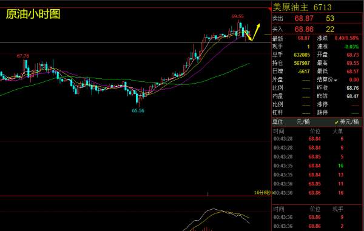Click the 昨收 value 68.76
Image resolution: width=364 pixels, height=231 pixels.
pyautogui.click(x=352, y=88)
